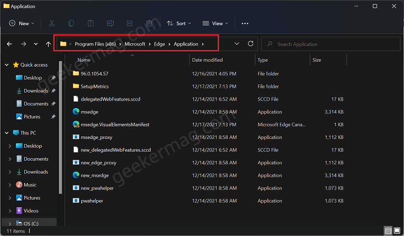Viewport: 404px width, 236px height.
Task: Click the Delete trash icon
Action: 149,23
